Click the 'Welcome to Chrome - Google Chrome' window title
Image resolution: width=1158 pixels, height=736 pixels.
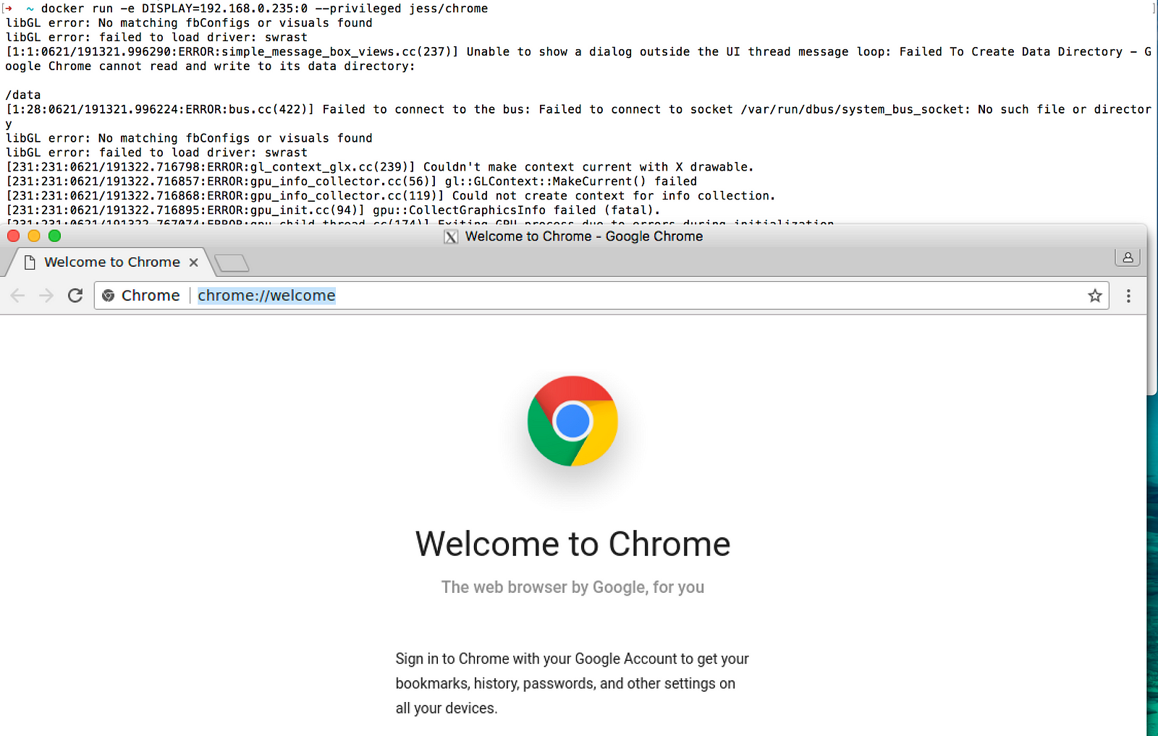[x=584, y=236]
